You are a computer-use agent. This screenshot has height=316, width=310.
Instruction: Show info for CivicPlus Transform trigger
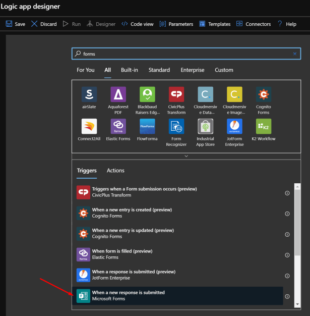[287, 193]
